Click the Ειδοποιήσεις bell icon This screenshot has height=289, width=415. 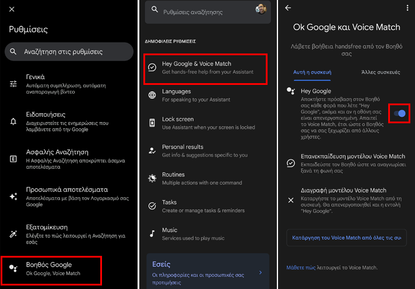click(x=13, y=122)
